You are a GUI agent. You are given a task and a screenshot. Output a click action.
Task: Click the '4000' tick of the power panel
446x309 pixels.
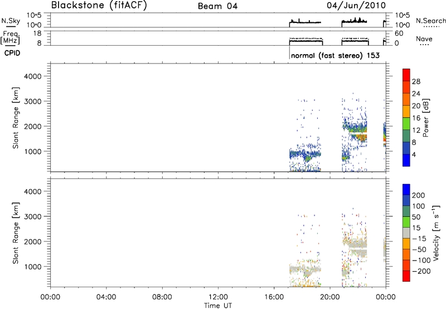tap(32, 76)
